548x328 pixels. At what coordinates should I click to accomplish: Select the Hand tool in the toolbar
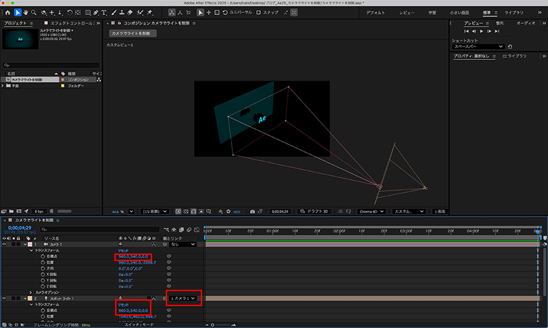27,12
